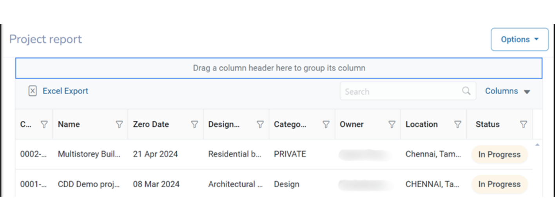
Task: Expand the Columns chooser dropdown
Action: [508, 91]
